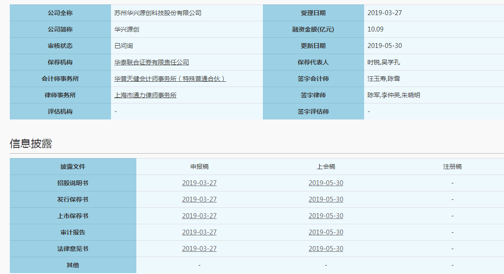Open the 法律意见书 申报稿 date link
The height and width of the screenshot is (274, 504).
(x=199, y=249)
